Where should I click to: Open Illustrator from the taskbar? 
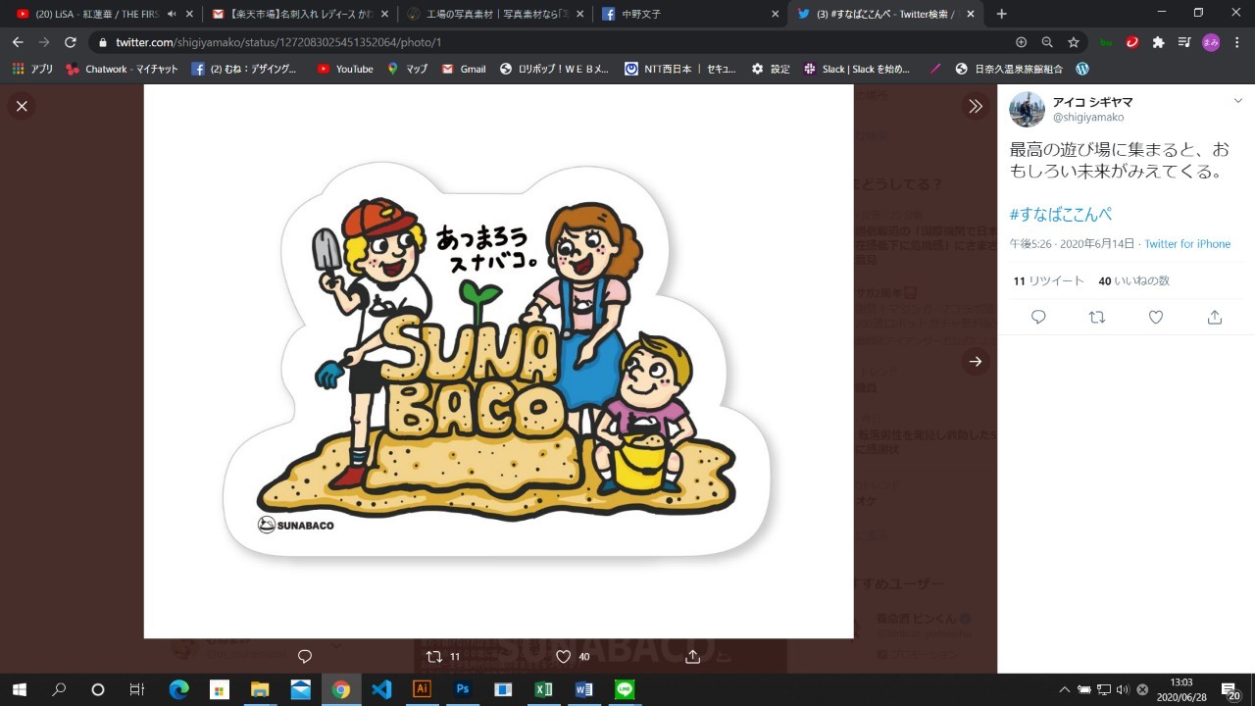click(422, 689)
